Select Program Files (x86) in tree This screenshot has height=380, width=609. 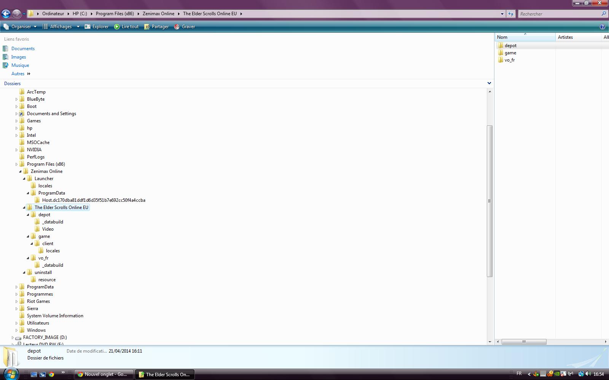click(46, 164)
